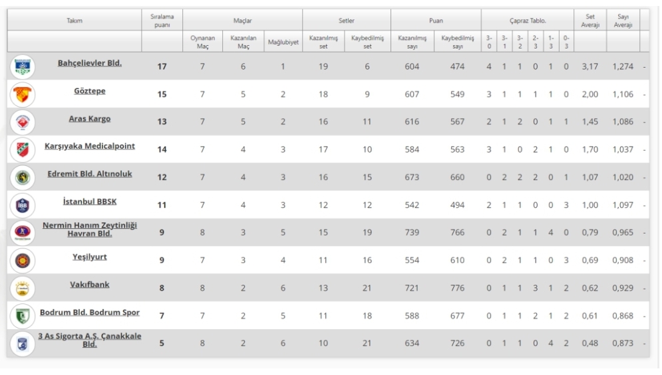Viewport: 662px width, 375px height.
Task: Open the Bodrum Bld. Bodrum Spor link
Action: tap(90, 313)
